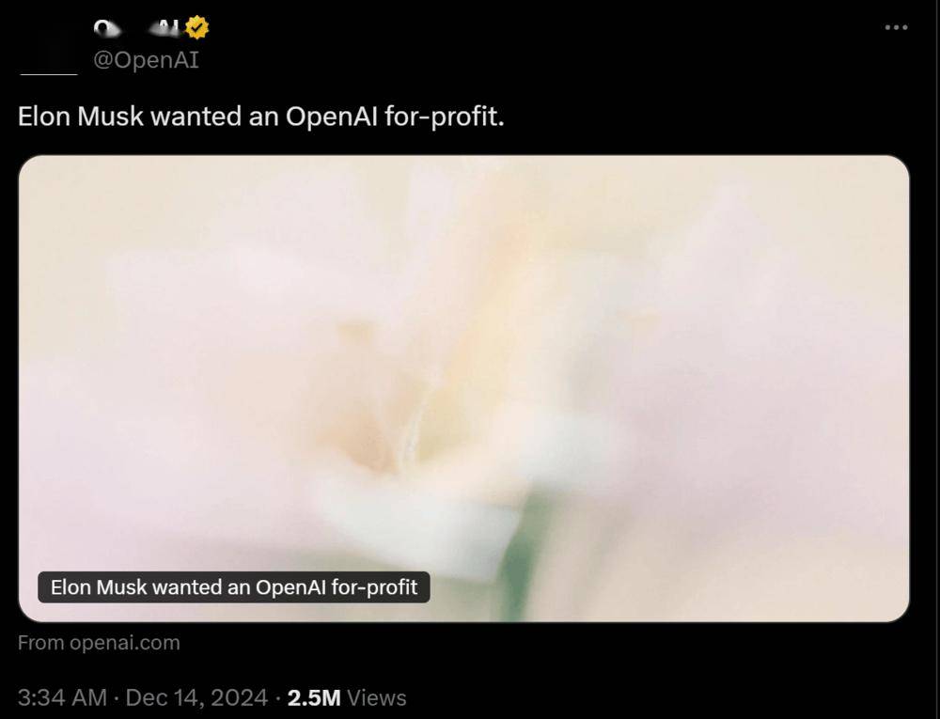Click the card caption overlay on the image
Screen dimensions: 940x719
click(234, 587)
